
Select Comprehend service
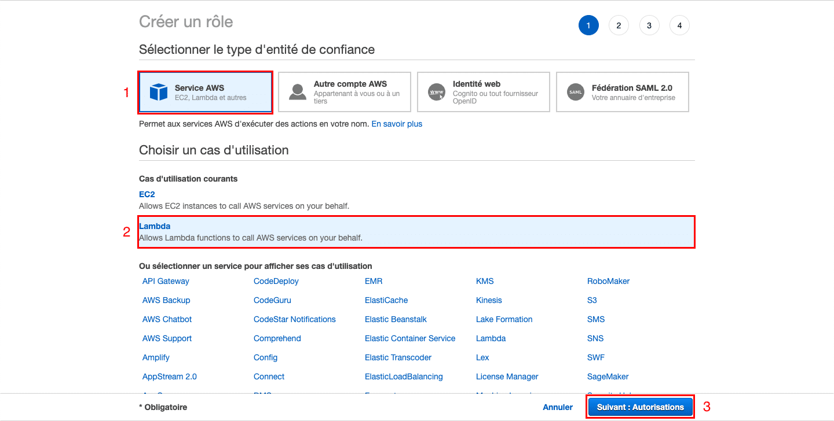(x=277, y=338)
